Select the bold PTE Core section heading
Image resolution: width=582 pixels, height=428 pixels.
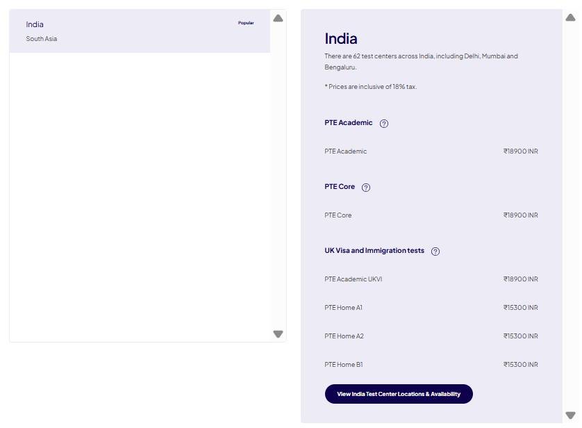coord(340,187)
